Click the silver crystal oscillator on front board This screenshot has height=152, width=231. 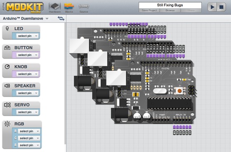point(160,91)
